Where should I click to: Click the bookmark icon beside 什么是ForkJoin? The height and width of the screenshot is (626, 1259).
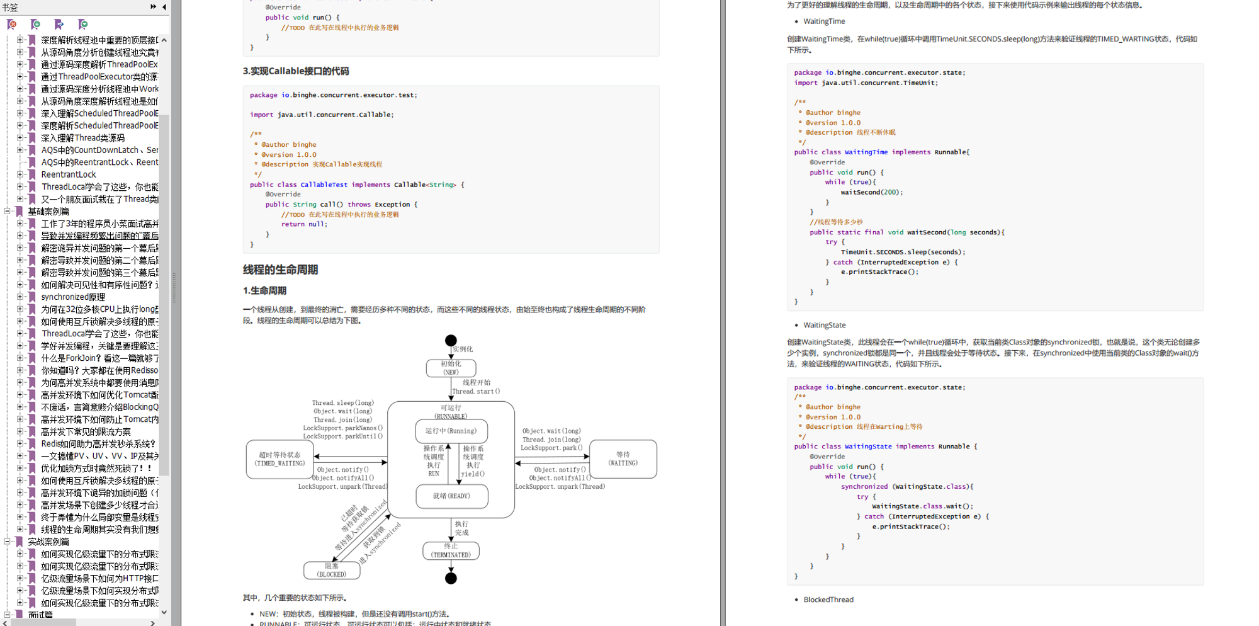(32, 358)
